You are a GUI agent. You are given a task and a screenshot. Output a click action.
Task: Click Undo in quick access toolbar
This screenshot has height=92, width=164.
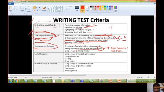coord(15,1)
